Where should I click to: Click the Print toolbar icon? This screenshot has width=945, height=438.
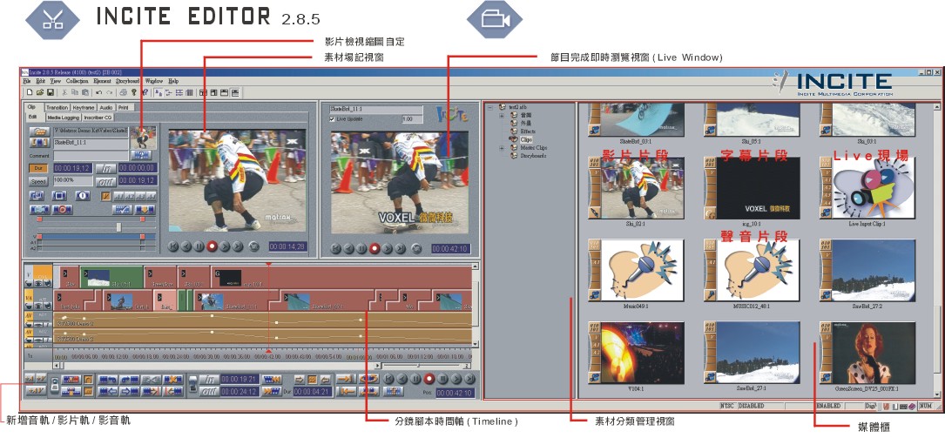coord(123,92)
